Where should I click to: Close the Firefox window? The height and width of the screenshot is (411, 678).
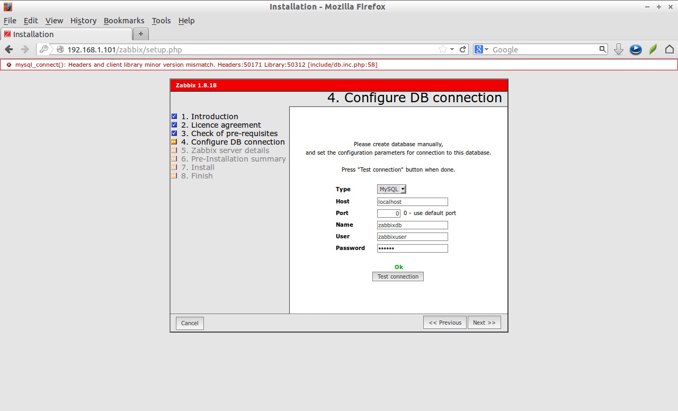670,7
